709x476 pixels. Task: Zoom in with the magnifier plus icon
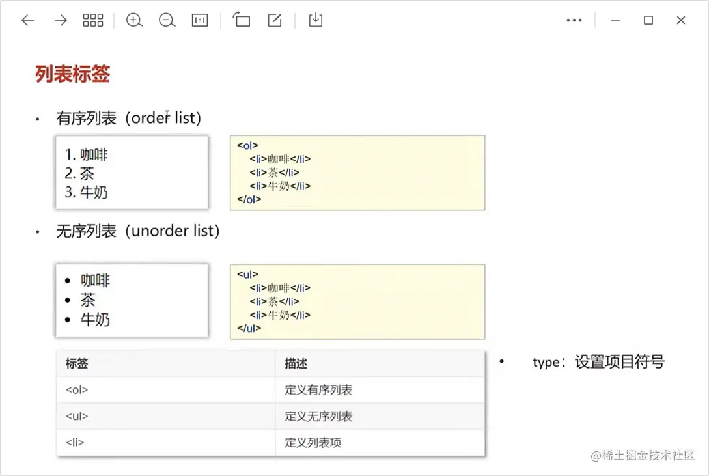click(134, 20)
